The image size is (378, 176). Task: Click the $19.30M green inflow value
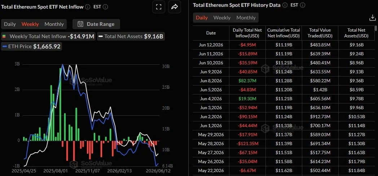coord(247,99)
